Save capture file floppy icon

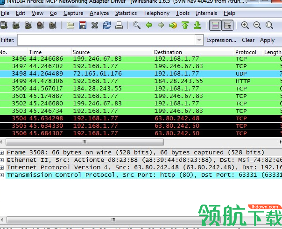click(83, 25)
